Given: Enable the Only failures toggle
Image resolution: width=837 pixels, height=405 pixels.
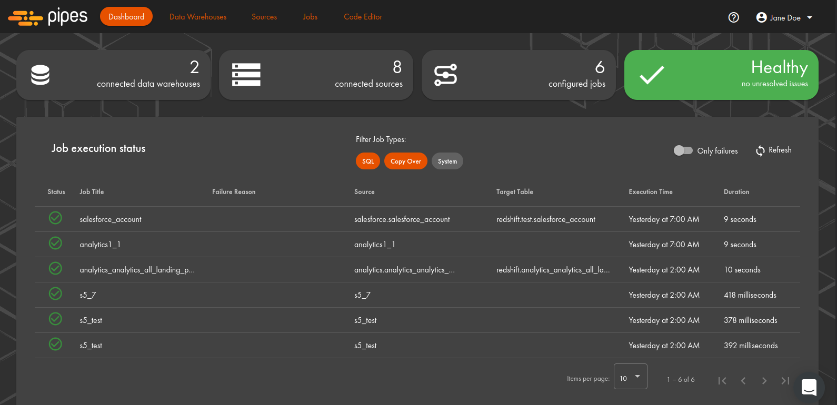Looking at the screenshot, I should point(683,150).
